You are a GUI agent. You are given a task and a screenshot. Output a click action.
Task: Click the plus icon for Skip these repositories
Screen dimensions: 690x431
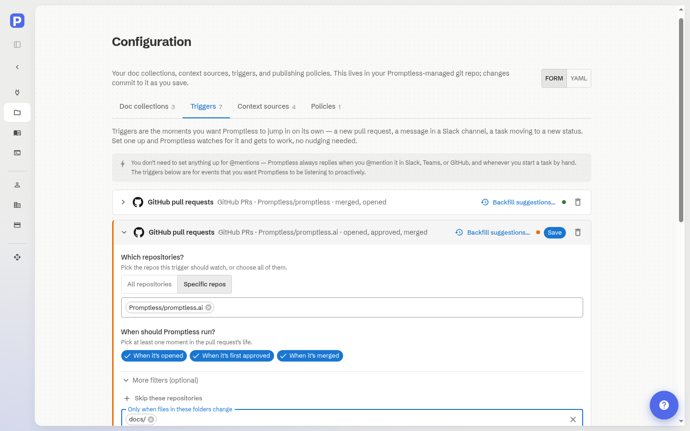click(127, 398)
